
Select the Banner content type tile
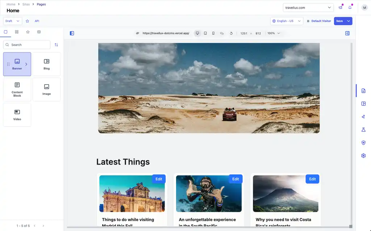click(17, 64)
